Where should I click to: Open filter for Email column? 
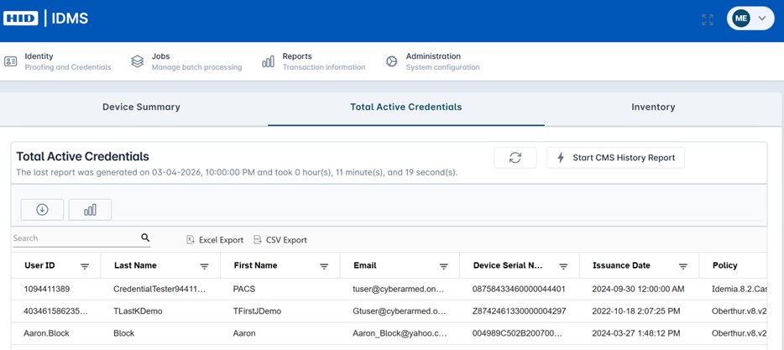pos(443,267)
